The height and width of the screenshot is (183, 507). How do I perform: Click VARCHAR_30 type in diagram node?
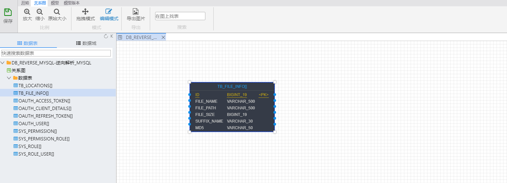tap(240, 121)
